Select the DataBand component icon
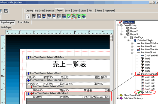The width and height of the screenshot is (158, 104). pos(64,16)
